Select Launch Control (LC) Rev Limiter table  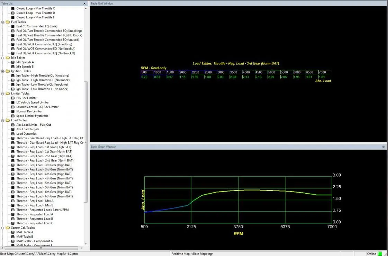37,107
